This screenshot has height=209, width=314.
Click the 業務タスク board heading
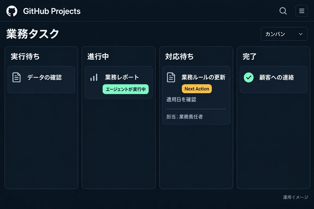33,33
